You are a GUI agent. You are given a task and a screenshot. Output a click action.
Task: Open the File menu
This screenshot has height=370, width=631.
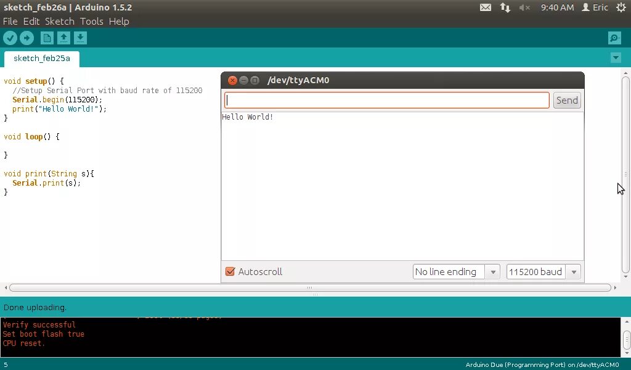pyautogui.click(x=10, y=22)
